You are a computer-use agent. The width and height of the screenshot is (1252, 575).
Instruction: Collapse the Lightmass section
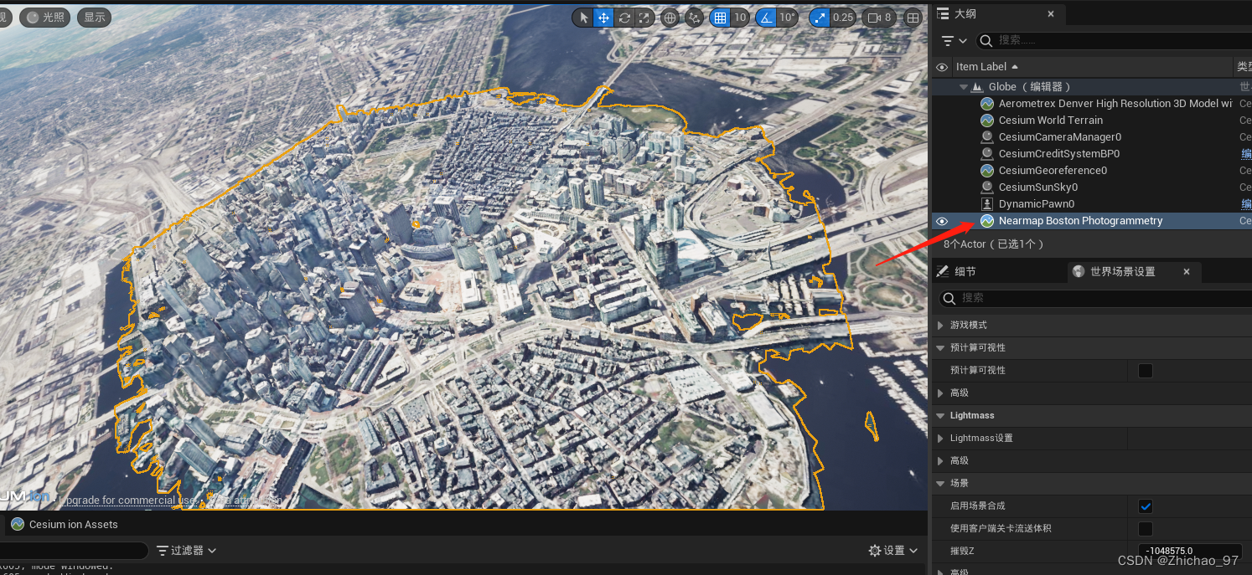tap(939, 415)
